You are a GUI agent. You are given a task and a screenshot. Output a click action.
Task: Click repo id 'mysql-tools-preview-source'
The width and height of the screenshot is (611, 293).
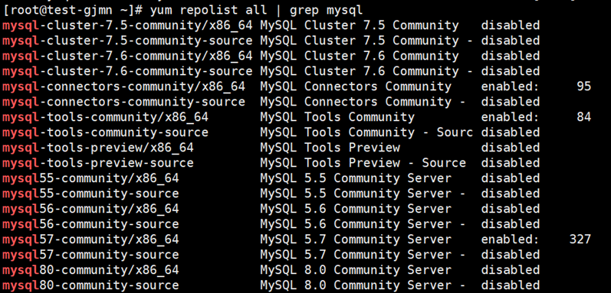[x=98, y=163]
